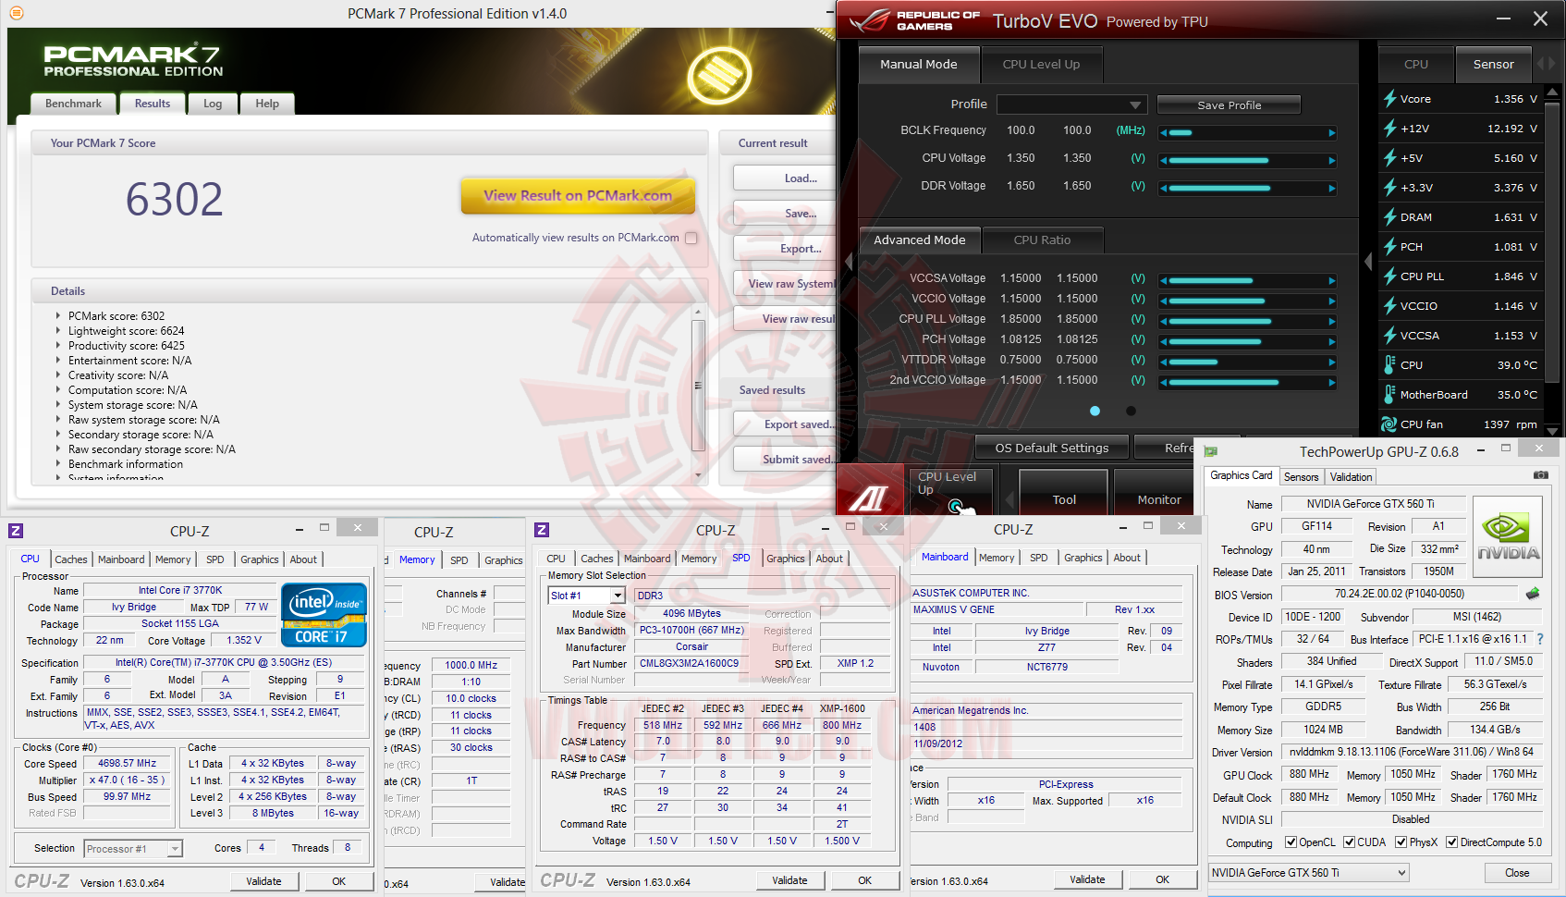Open the Caches tab in first CPU-Z window

pos(71,559)
